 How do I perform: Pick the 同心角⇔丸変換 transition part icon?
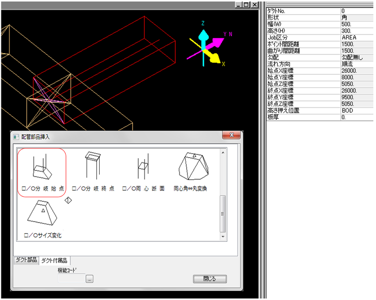pyautogui.click(x=194, y=168)
